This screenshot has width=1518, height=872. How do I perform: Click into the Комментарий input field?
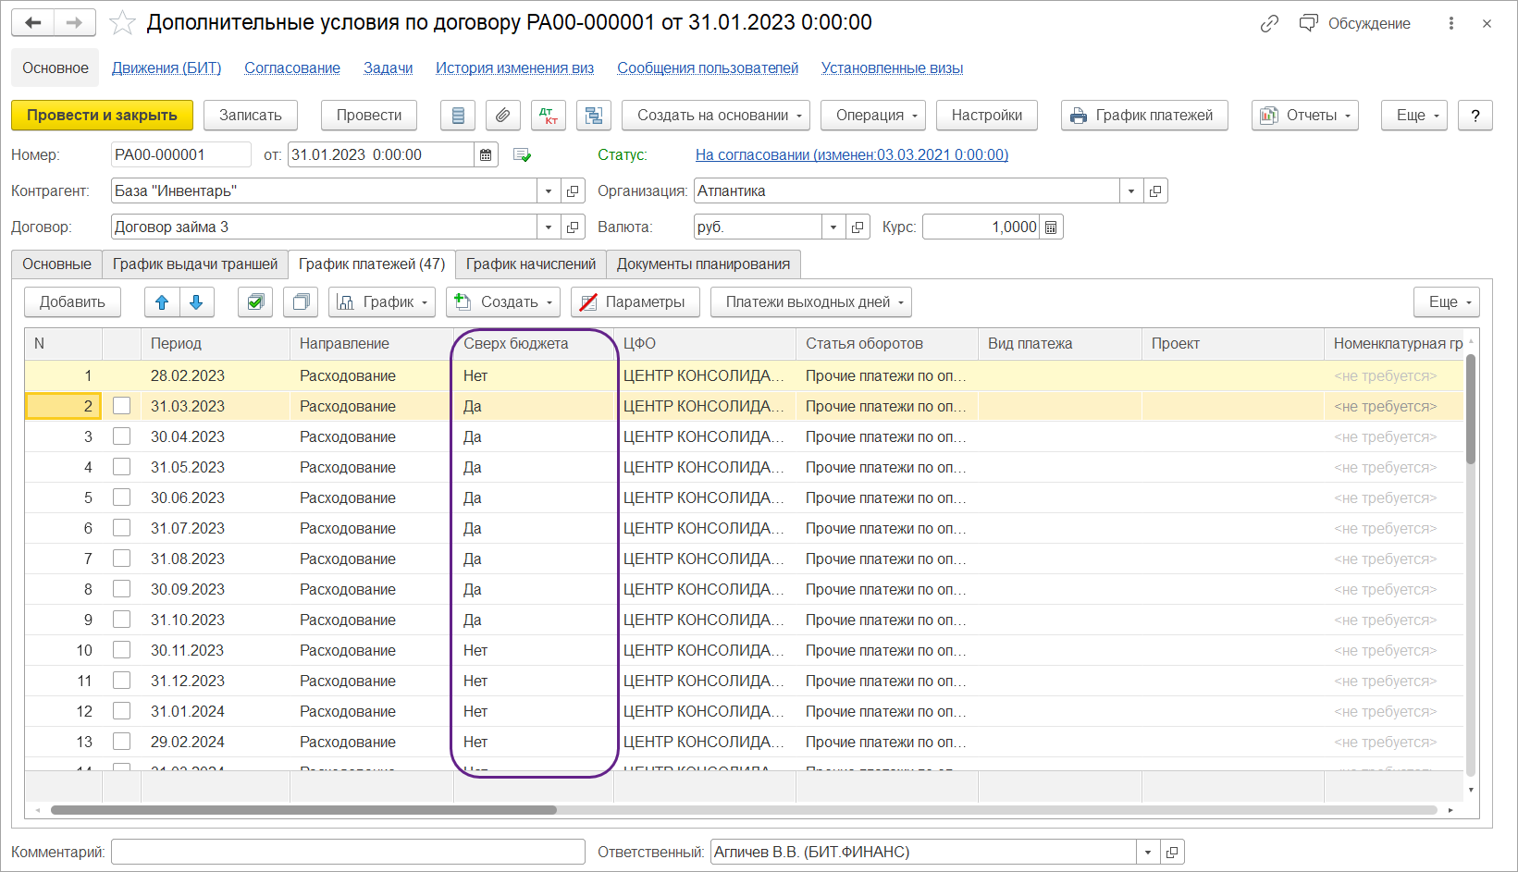[348, 853]
